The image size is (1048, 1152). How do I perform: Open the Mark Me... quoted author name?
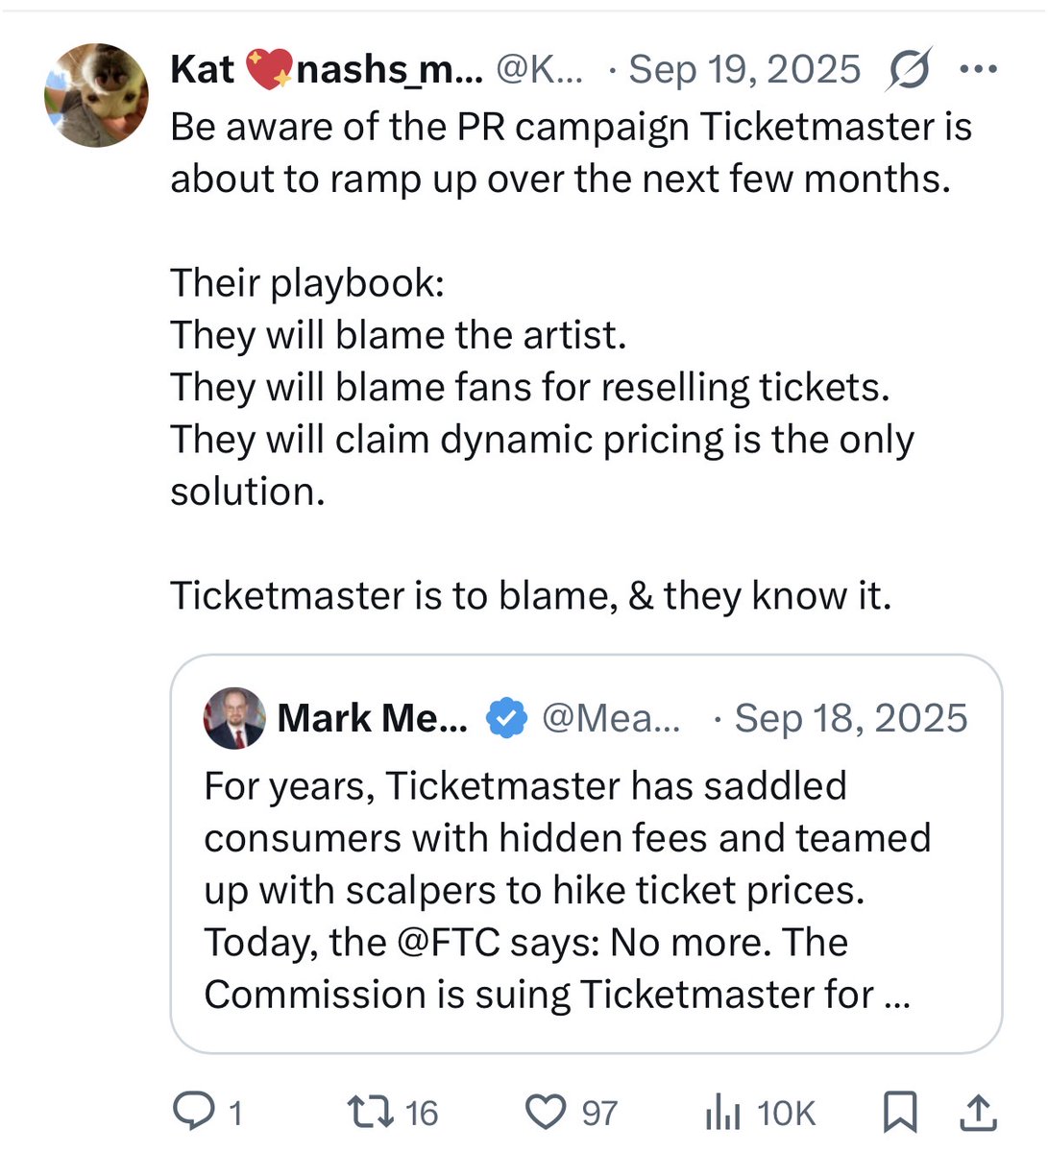click(x=373, y=718)
